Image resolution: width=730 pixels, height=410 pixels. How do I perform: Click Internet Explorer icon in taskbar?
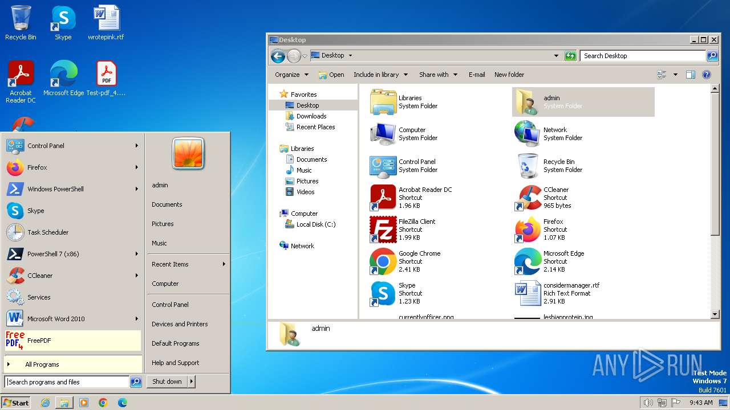click(x=45, y=403)
